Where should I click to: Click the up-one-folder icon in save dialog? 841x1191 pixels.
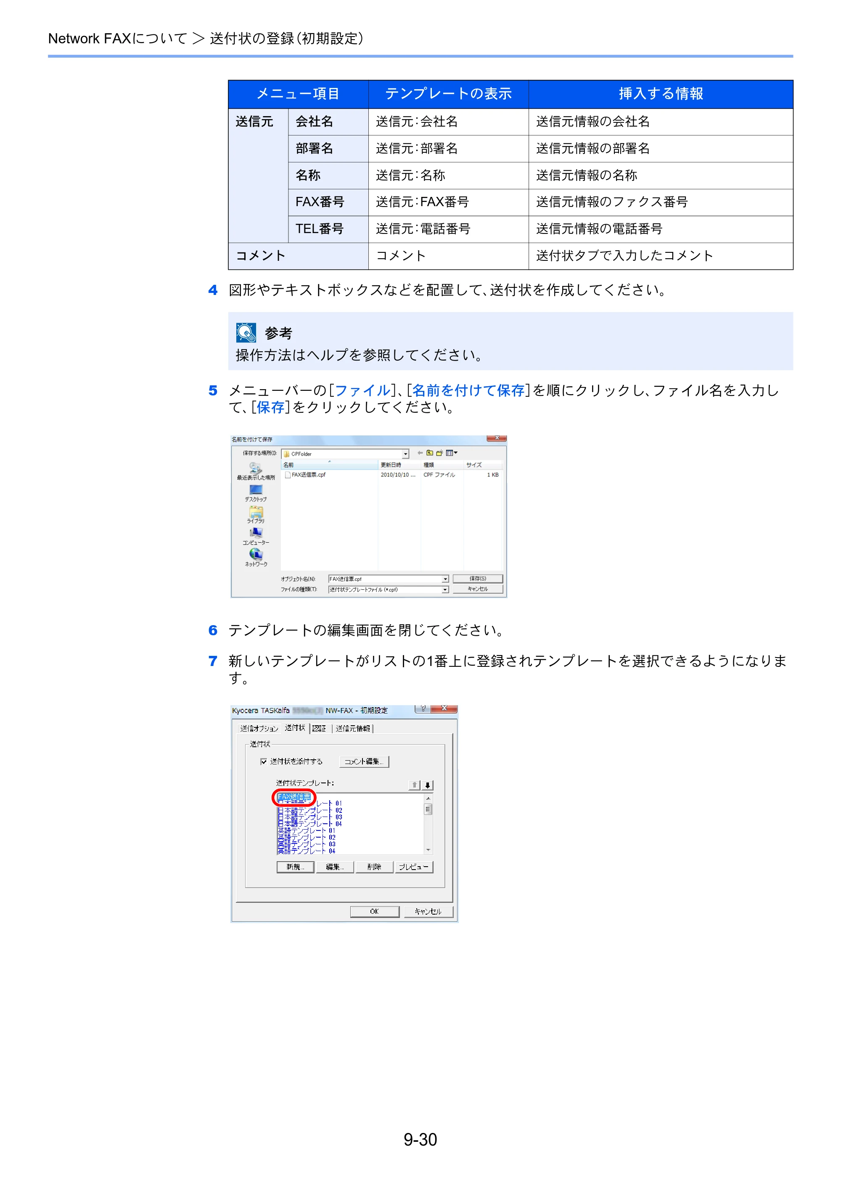(x=430, y=453)
